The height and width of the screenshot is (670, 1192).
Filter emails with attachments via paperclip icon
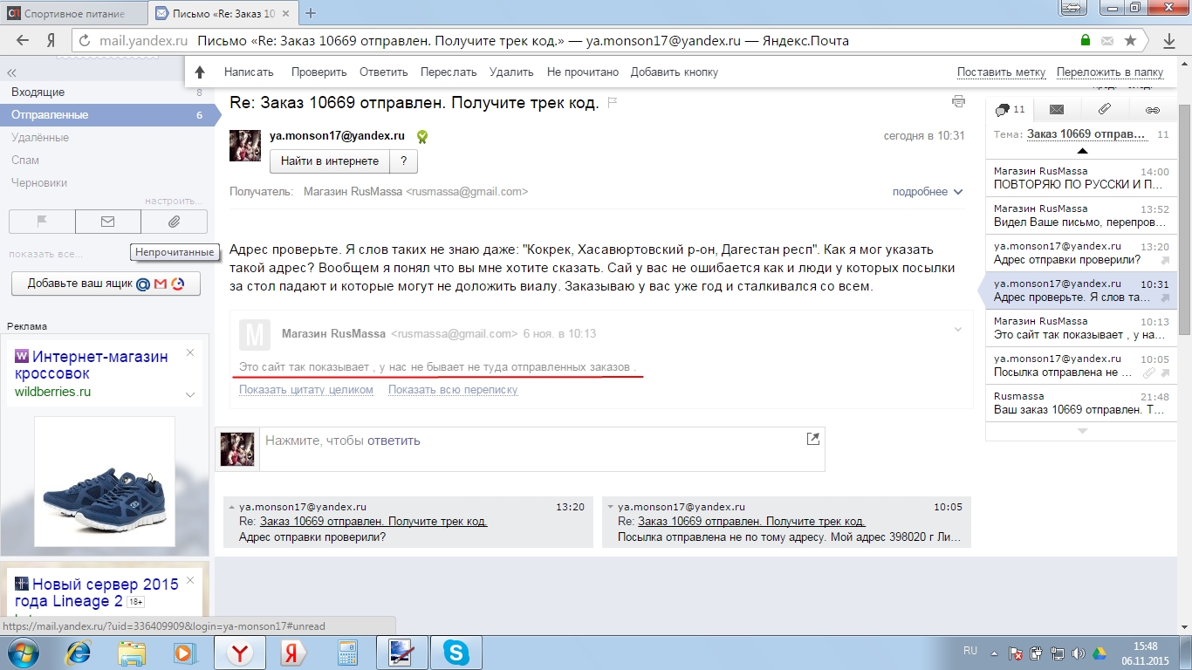click(174, 222)
